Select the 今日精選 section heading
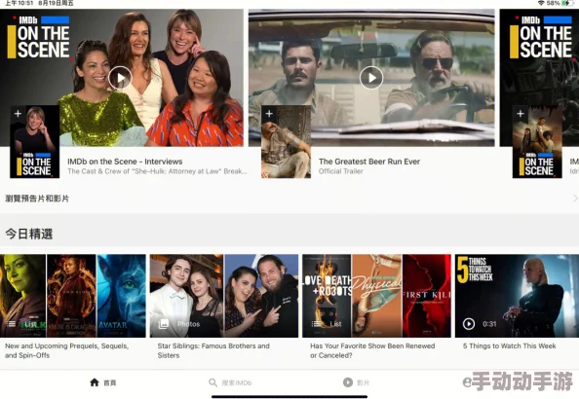Image resolution: width=579 pixels, height=399 pixels. tap(29, 234)
